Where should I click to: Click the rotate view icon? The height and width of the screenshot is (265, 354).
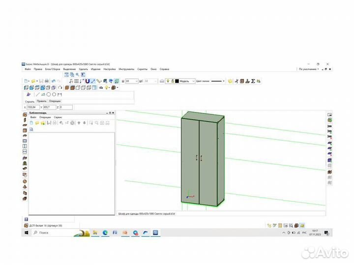click(60, 88)
